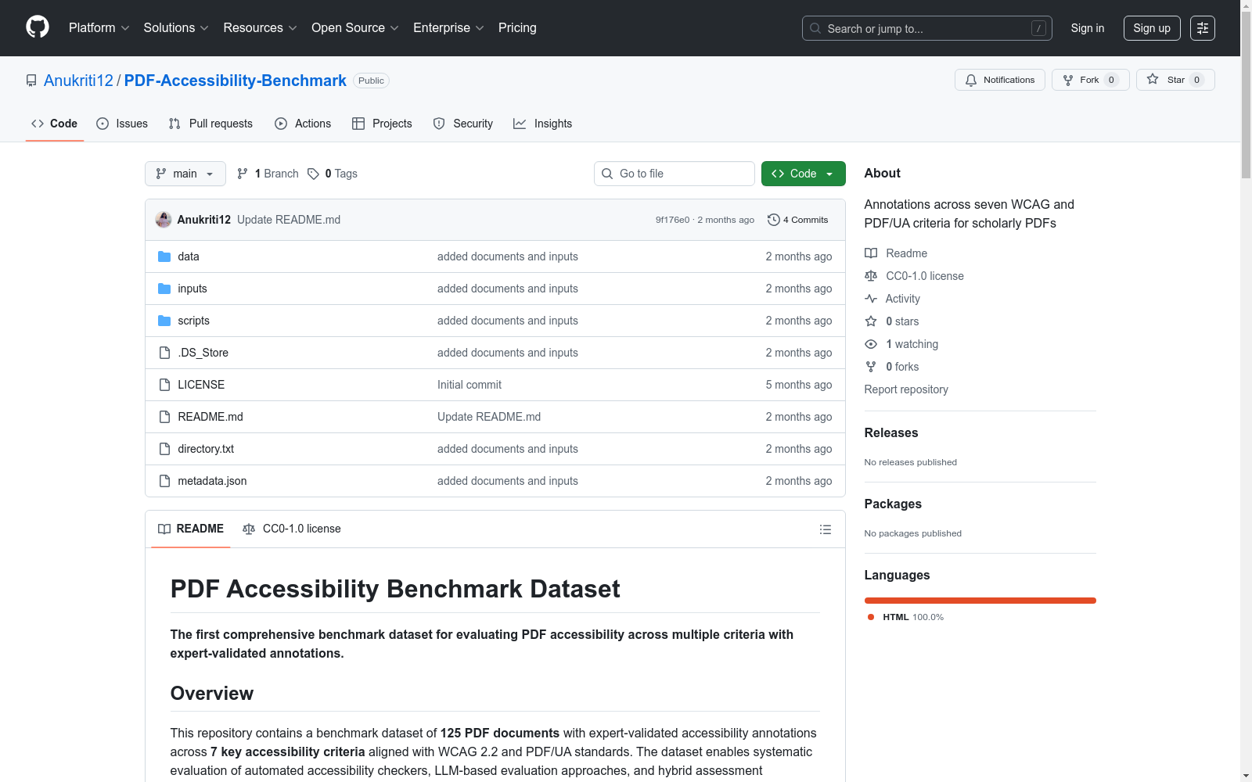
Task: Open README outline list icon
Action: [x=826, y=529]
